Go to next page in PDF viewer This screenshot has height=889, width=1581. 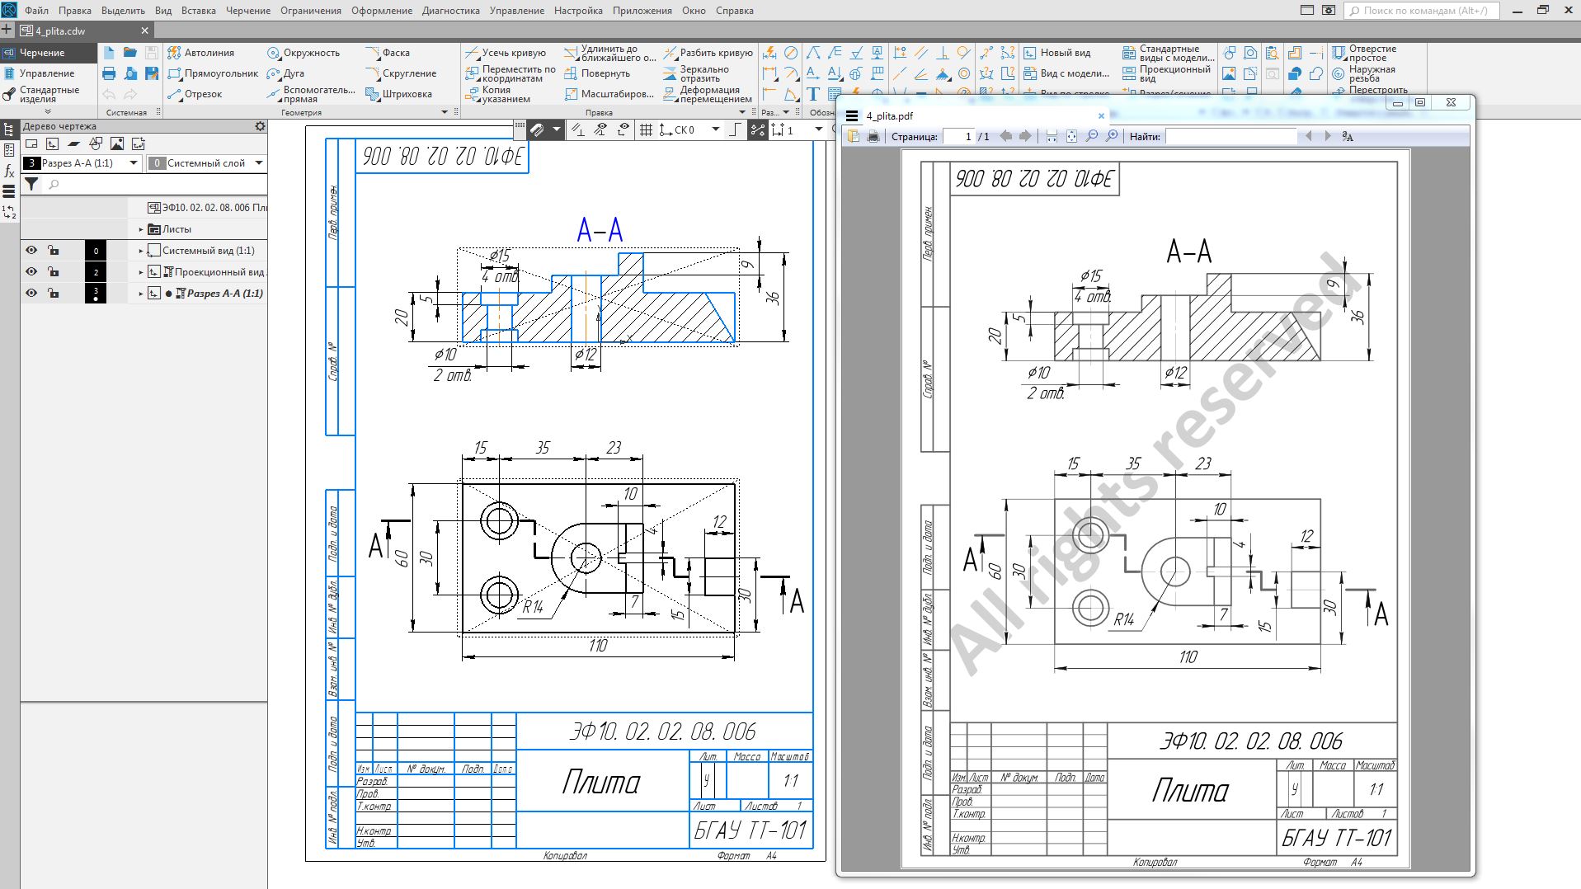[x=1025, y=136]
